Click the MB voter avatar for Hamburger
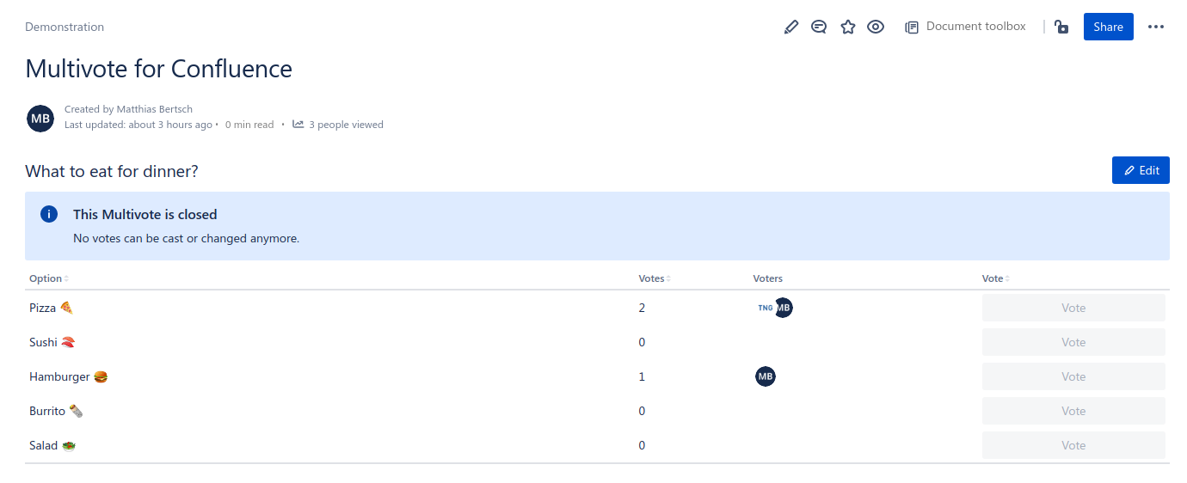The width and height of the screenshot is (1187, 483). click(x=766, y=376)
